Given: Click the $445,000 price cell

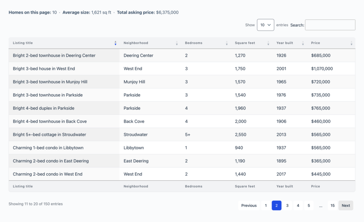Looking at the screenshot, I should tap(331, 174).
